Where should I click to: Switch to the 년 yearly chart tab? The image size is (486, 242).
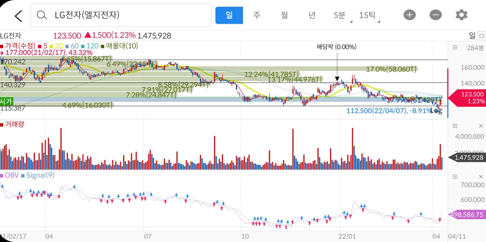pyautogui.click(x=312, y=15)
